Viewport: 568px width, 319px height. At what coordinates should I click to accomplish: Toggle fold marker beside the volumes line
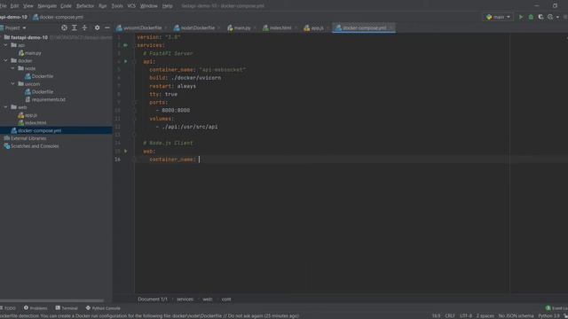pos(134,119)
